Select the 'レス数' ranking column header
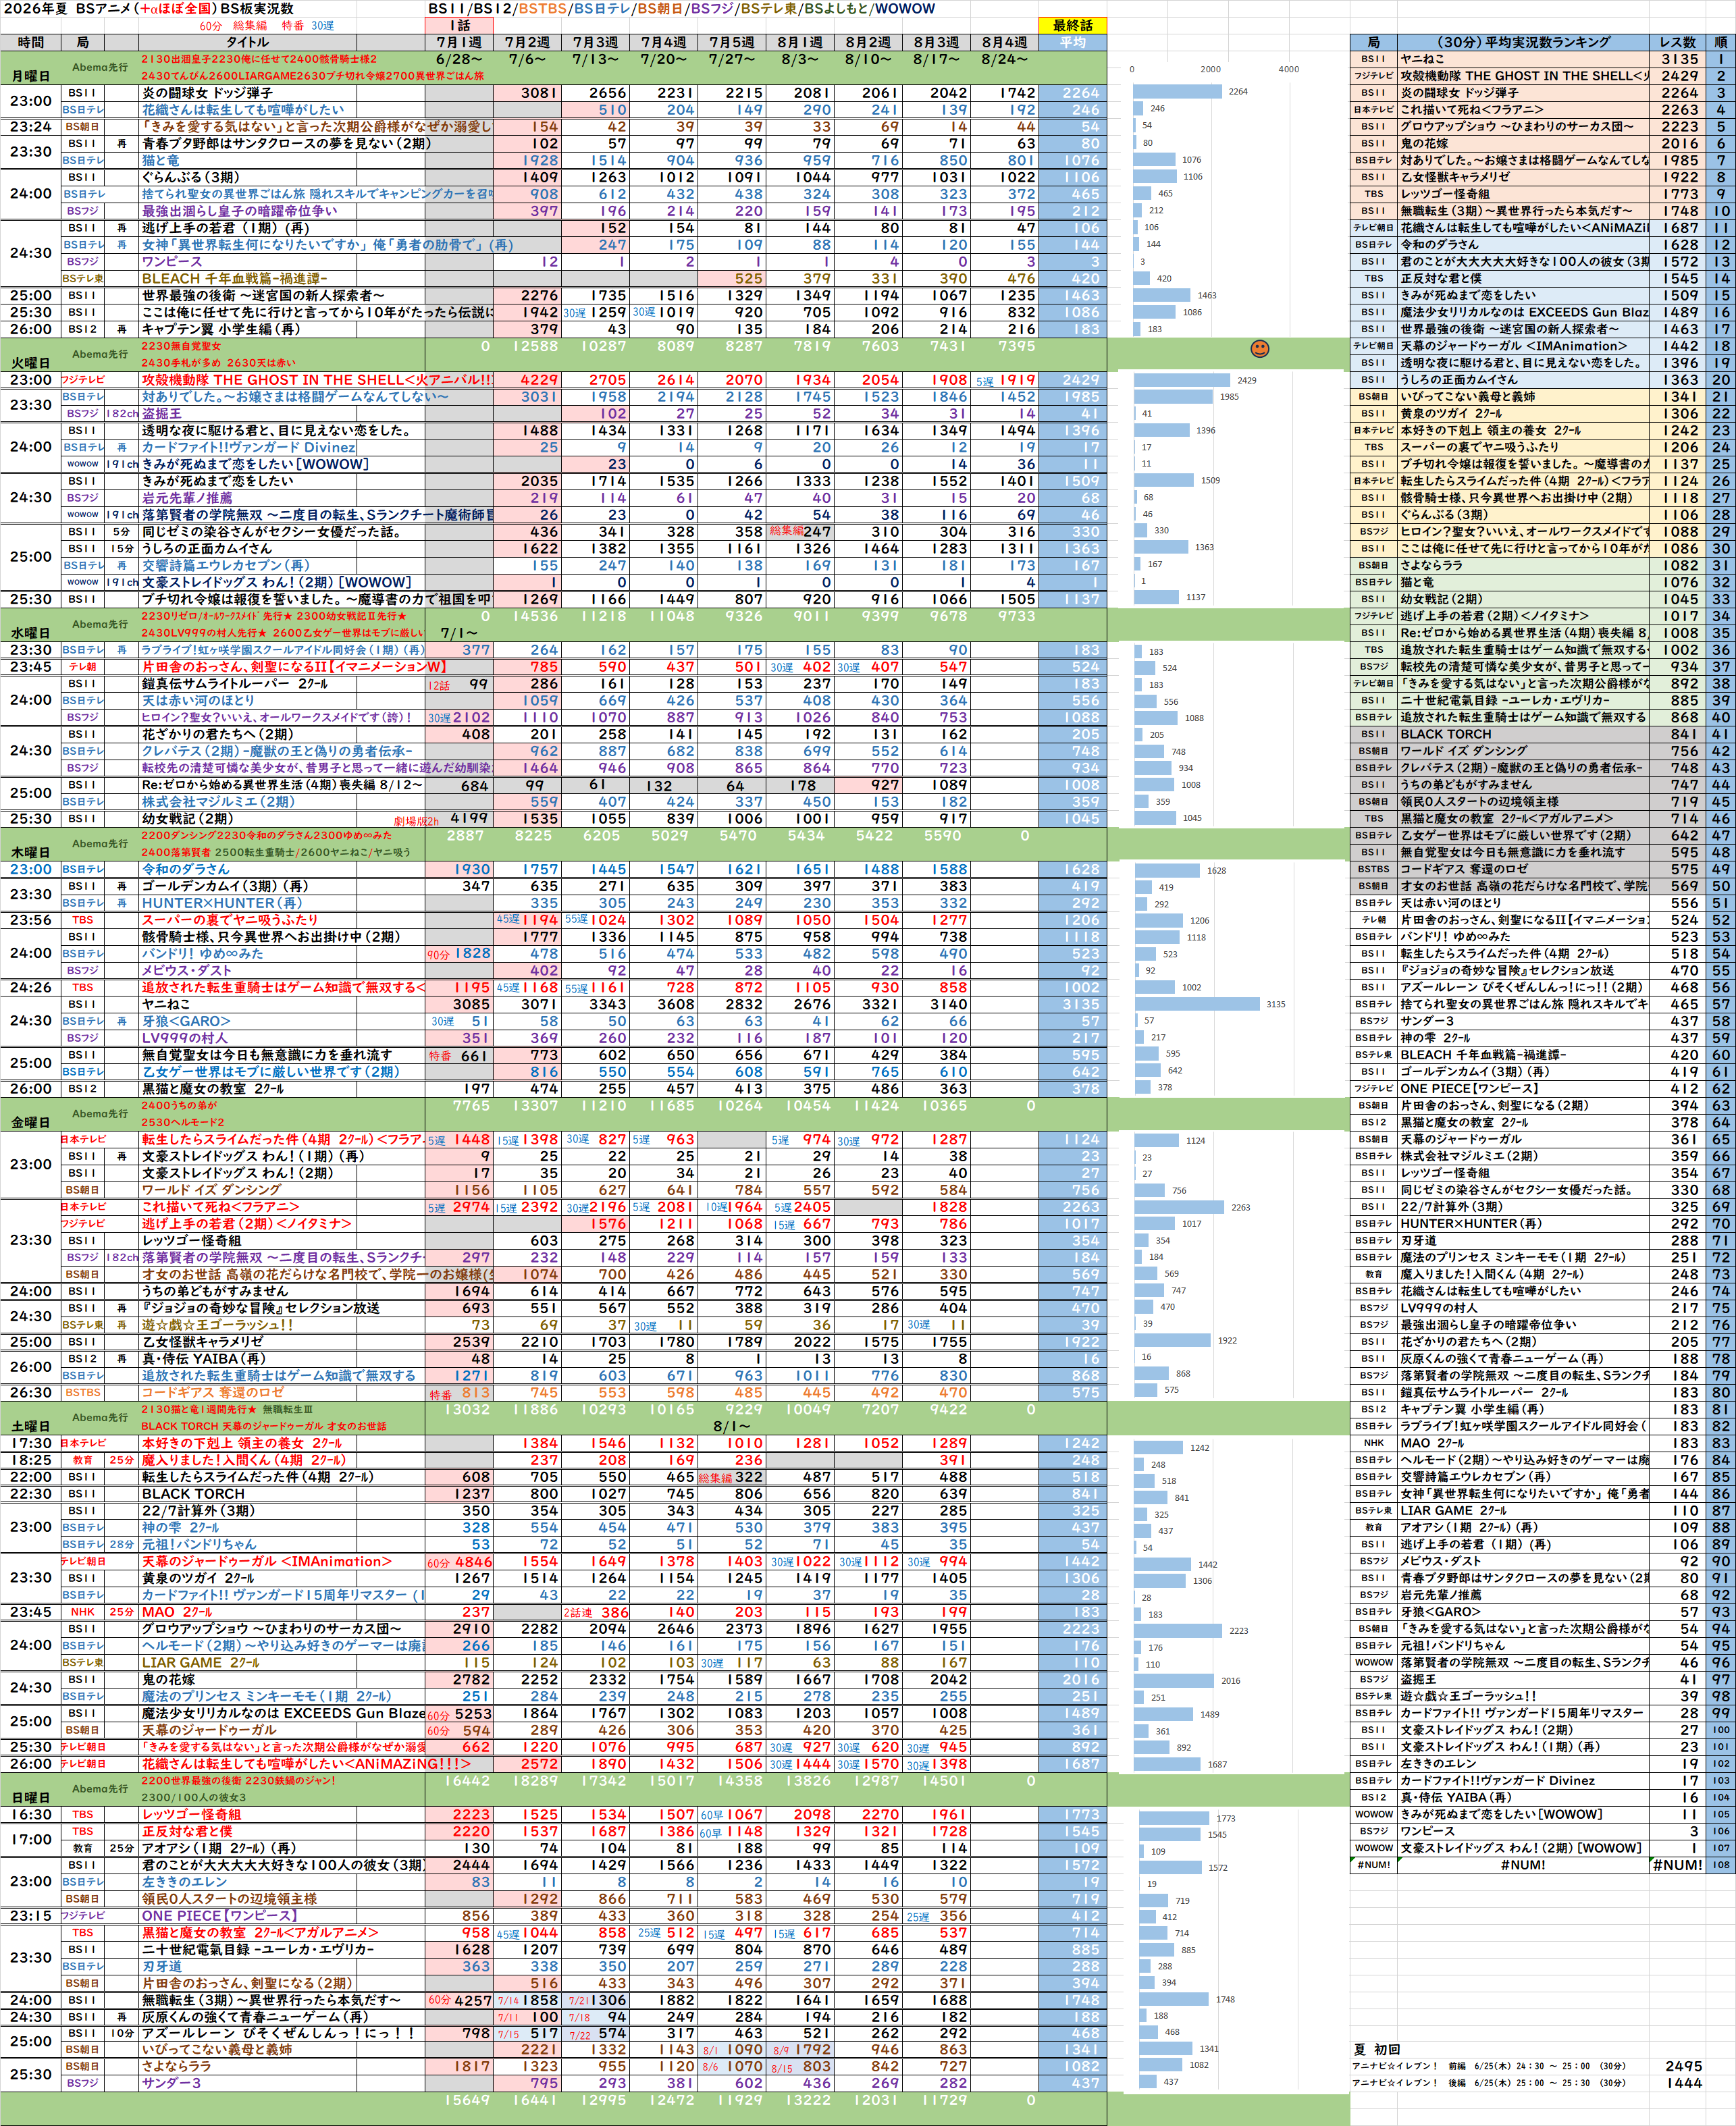The height and width of the screenshot is (2126, 1736). click(1677, 42)
